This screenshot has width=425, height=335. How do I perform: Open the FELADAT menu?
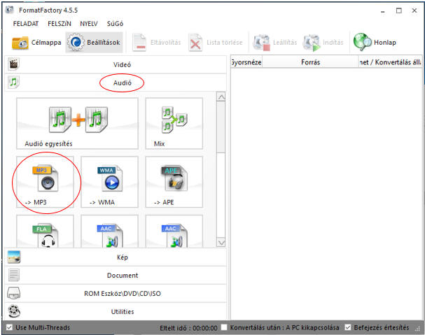tap(26, 24)
